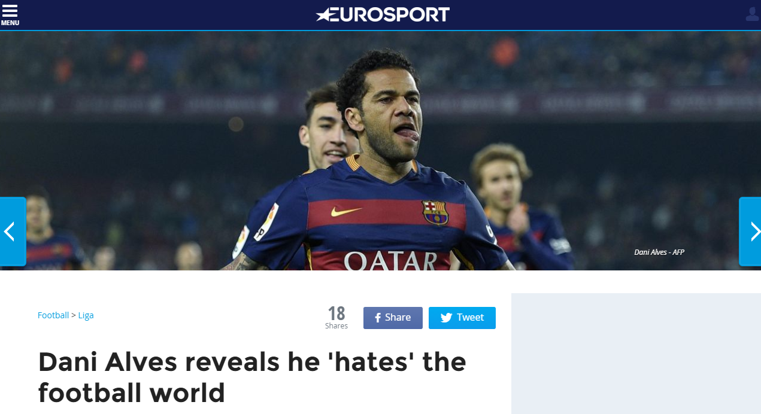Click the Dani Alves hero photo
The height and width of the screenshot is (414, 761).
tap(380, 150)
